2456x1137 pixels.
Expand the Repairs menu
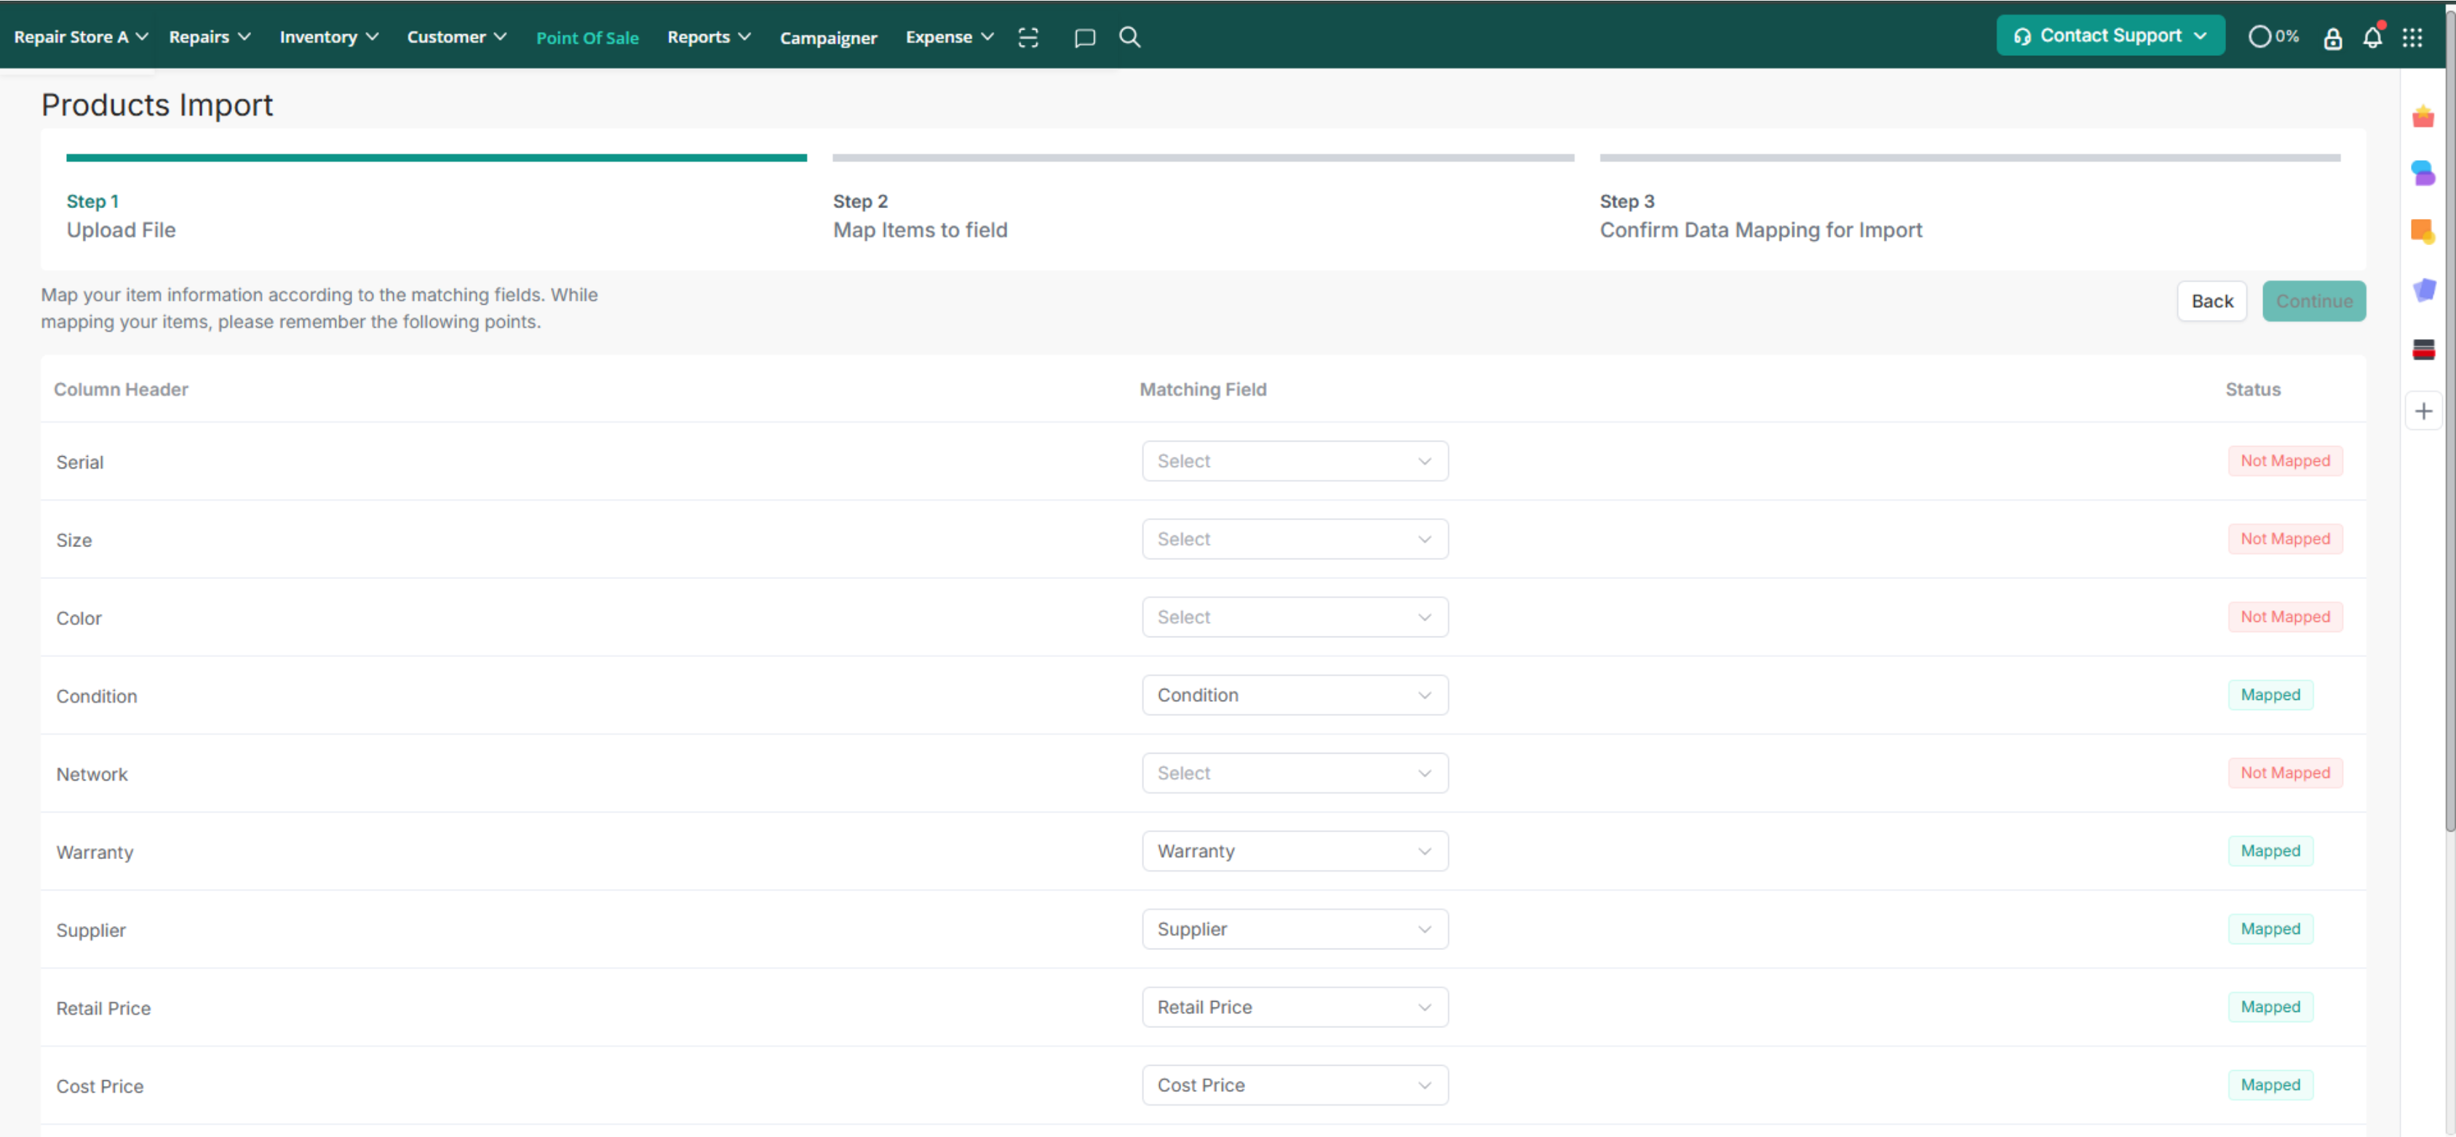[x=210, y=37]
